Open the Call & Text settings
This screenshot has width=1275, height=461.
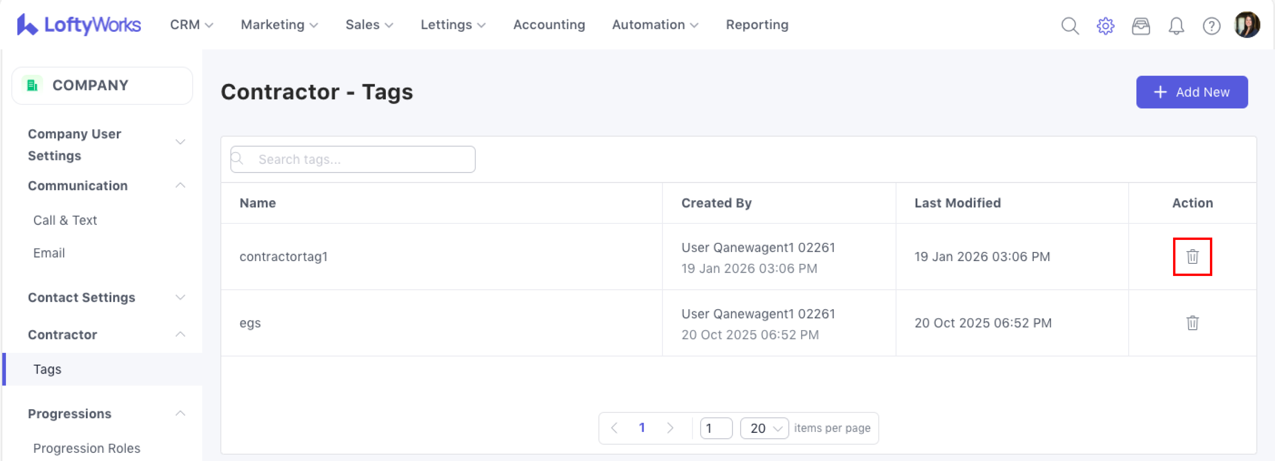pos(65,220)
